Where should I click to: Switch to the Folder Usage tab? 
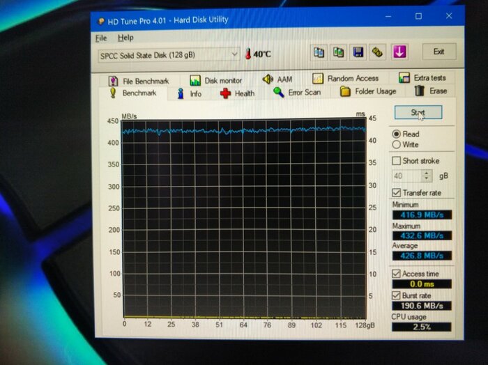[x=368, y=91]
